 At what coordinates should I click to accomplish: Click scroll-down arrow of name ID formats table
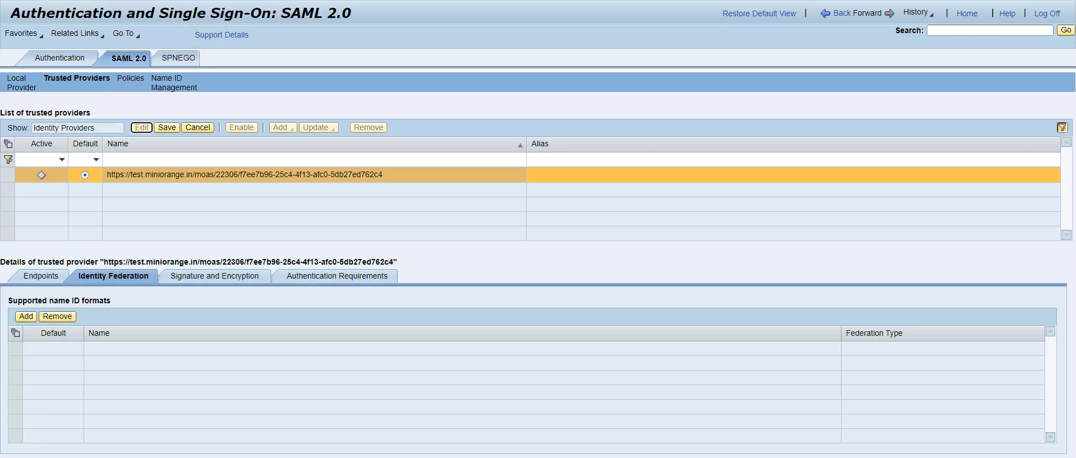click(x=1051, y=437)
